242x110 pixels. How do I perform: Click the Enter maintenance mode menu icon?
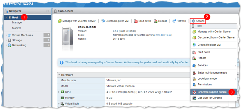point(195,73)
